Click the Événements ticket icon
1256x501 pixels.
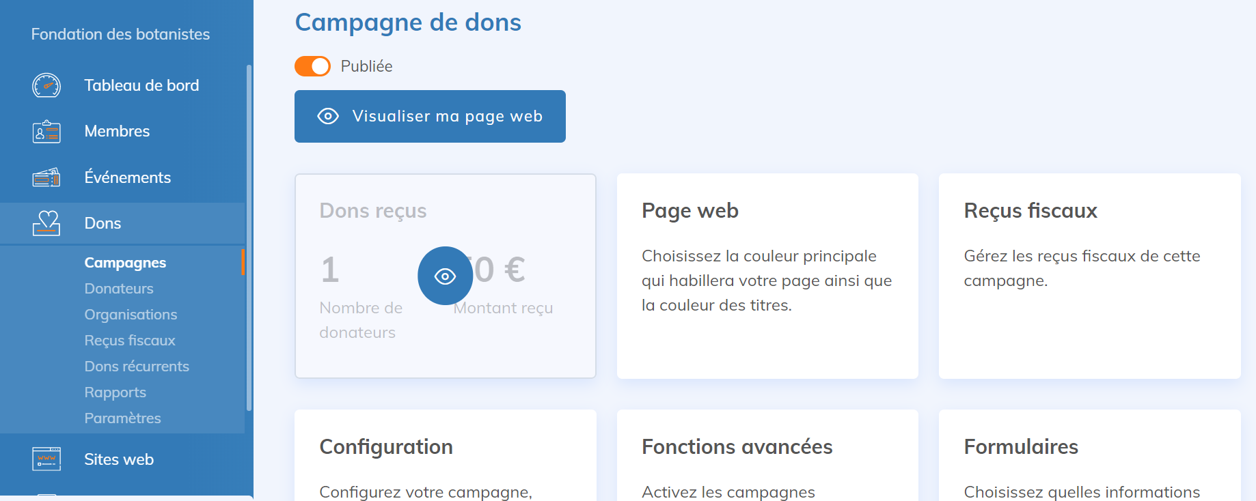(46, 177)
